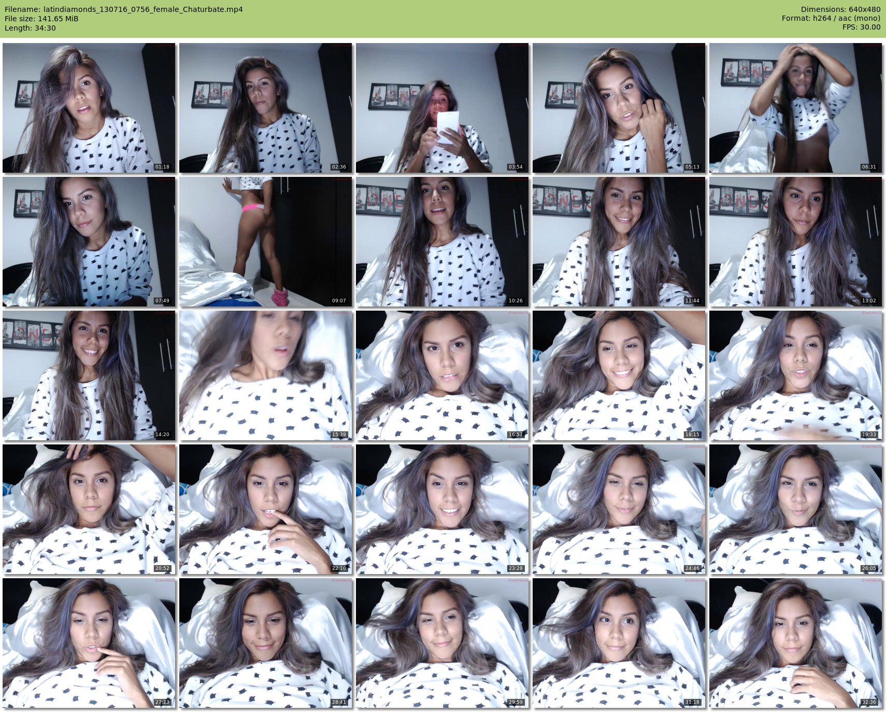Open the frame marked 28:41

coord(265,643)
